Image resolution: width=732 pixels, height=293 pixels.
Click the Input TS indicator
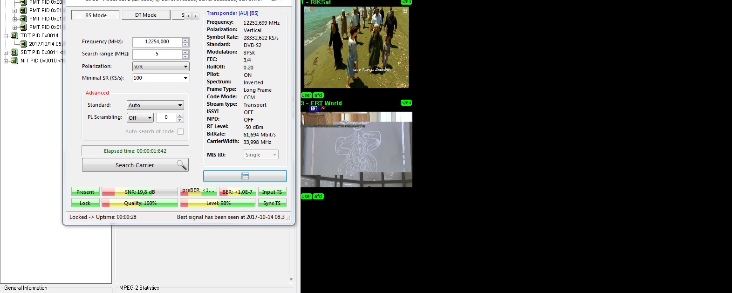tap(272, 192)
